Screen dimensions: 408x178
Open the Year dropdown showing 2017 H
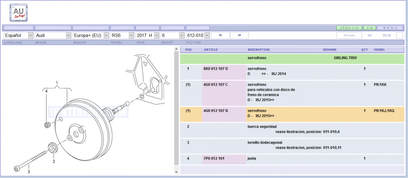pyautogui.click(x=147, y=36)
